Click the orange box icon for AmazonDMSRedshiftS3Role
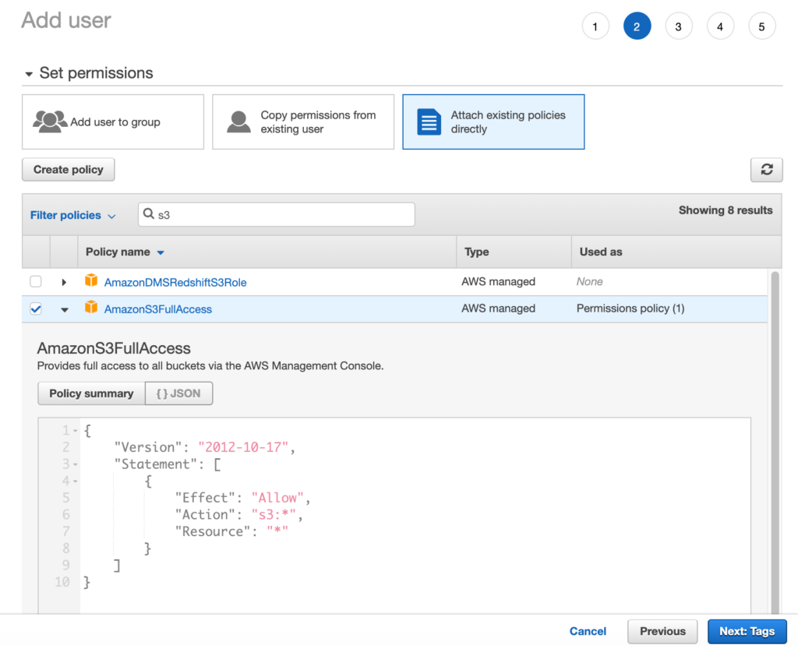The width and height of the screenshot is (798, 645). pos(91,280)
